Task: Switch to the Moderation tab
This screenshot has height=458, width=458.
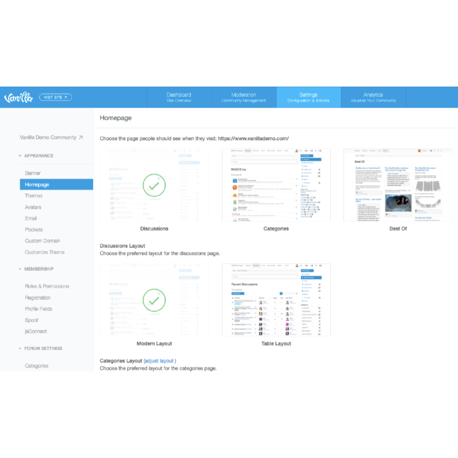Action: 244,97
